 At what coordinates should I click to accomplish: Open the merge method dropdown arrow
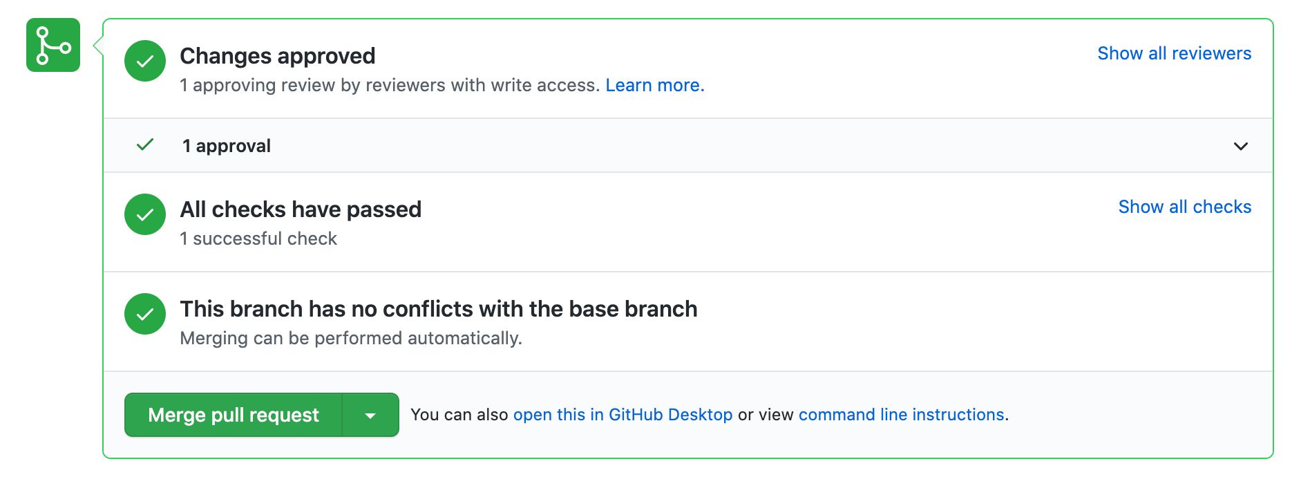(370, 415)
